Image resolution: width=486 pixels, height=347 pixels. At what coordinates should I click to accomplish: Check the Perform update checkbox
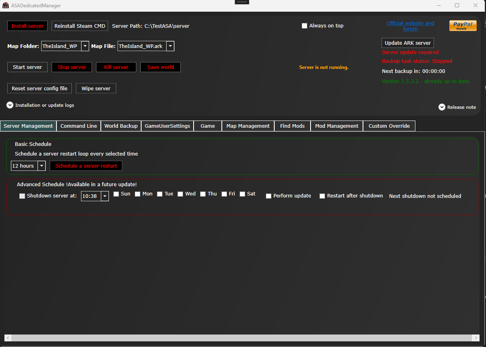pyautogui.click(x=269, y=196)
